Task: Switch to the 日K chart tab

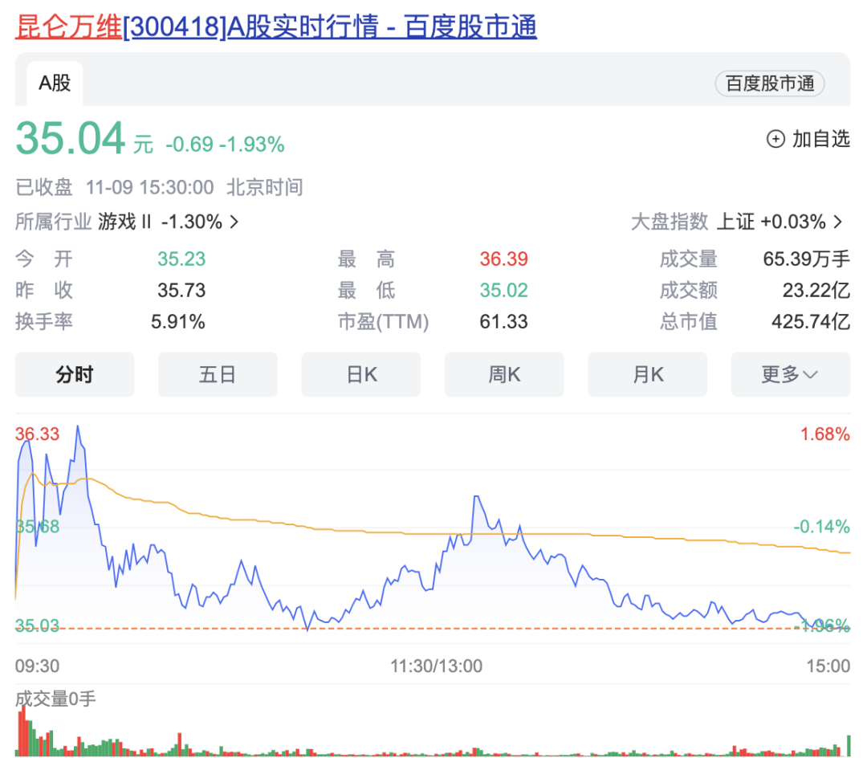Action: 361,374
